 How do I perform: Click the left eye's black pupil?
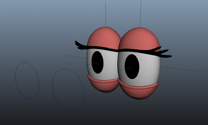click(x=97, y=62)
